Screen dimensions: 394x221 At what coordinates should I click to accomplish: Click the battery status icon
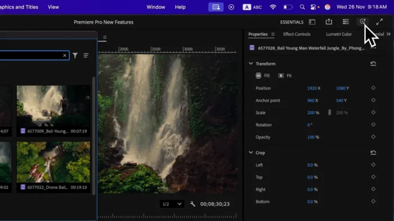(288, 7)
